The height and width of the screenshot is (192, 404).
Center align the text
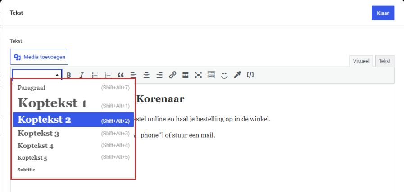[x=146, y=75]
